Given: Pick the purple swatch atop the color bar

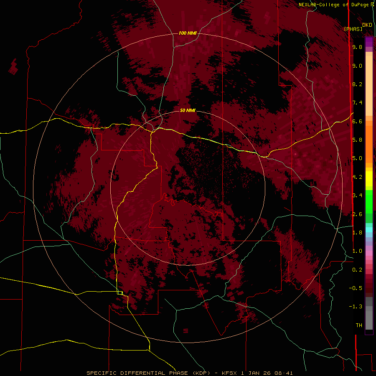Looking at the screenshot, I should coord(369,42).
